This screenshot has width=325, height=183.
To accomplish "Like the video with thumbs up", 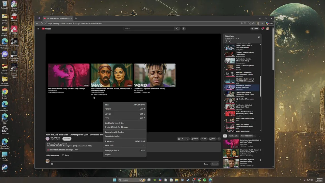I will pos(181,139).
